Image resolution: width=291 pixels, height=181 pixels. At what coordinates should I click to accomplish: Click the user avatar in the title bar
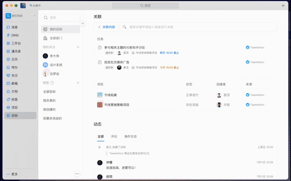(23, 5)
